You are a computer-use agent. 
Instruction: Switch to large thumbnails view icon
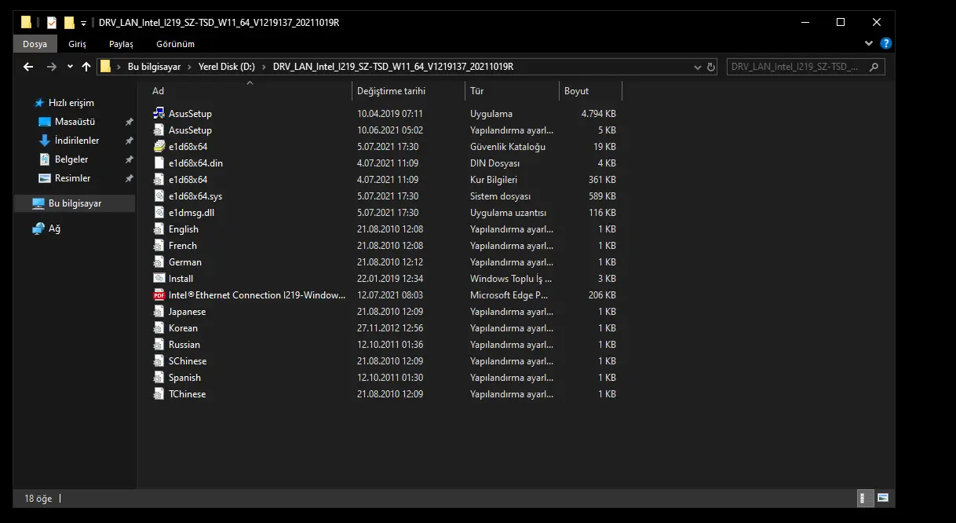[x=883, y=498]
